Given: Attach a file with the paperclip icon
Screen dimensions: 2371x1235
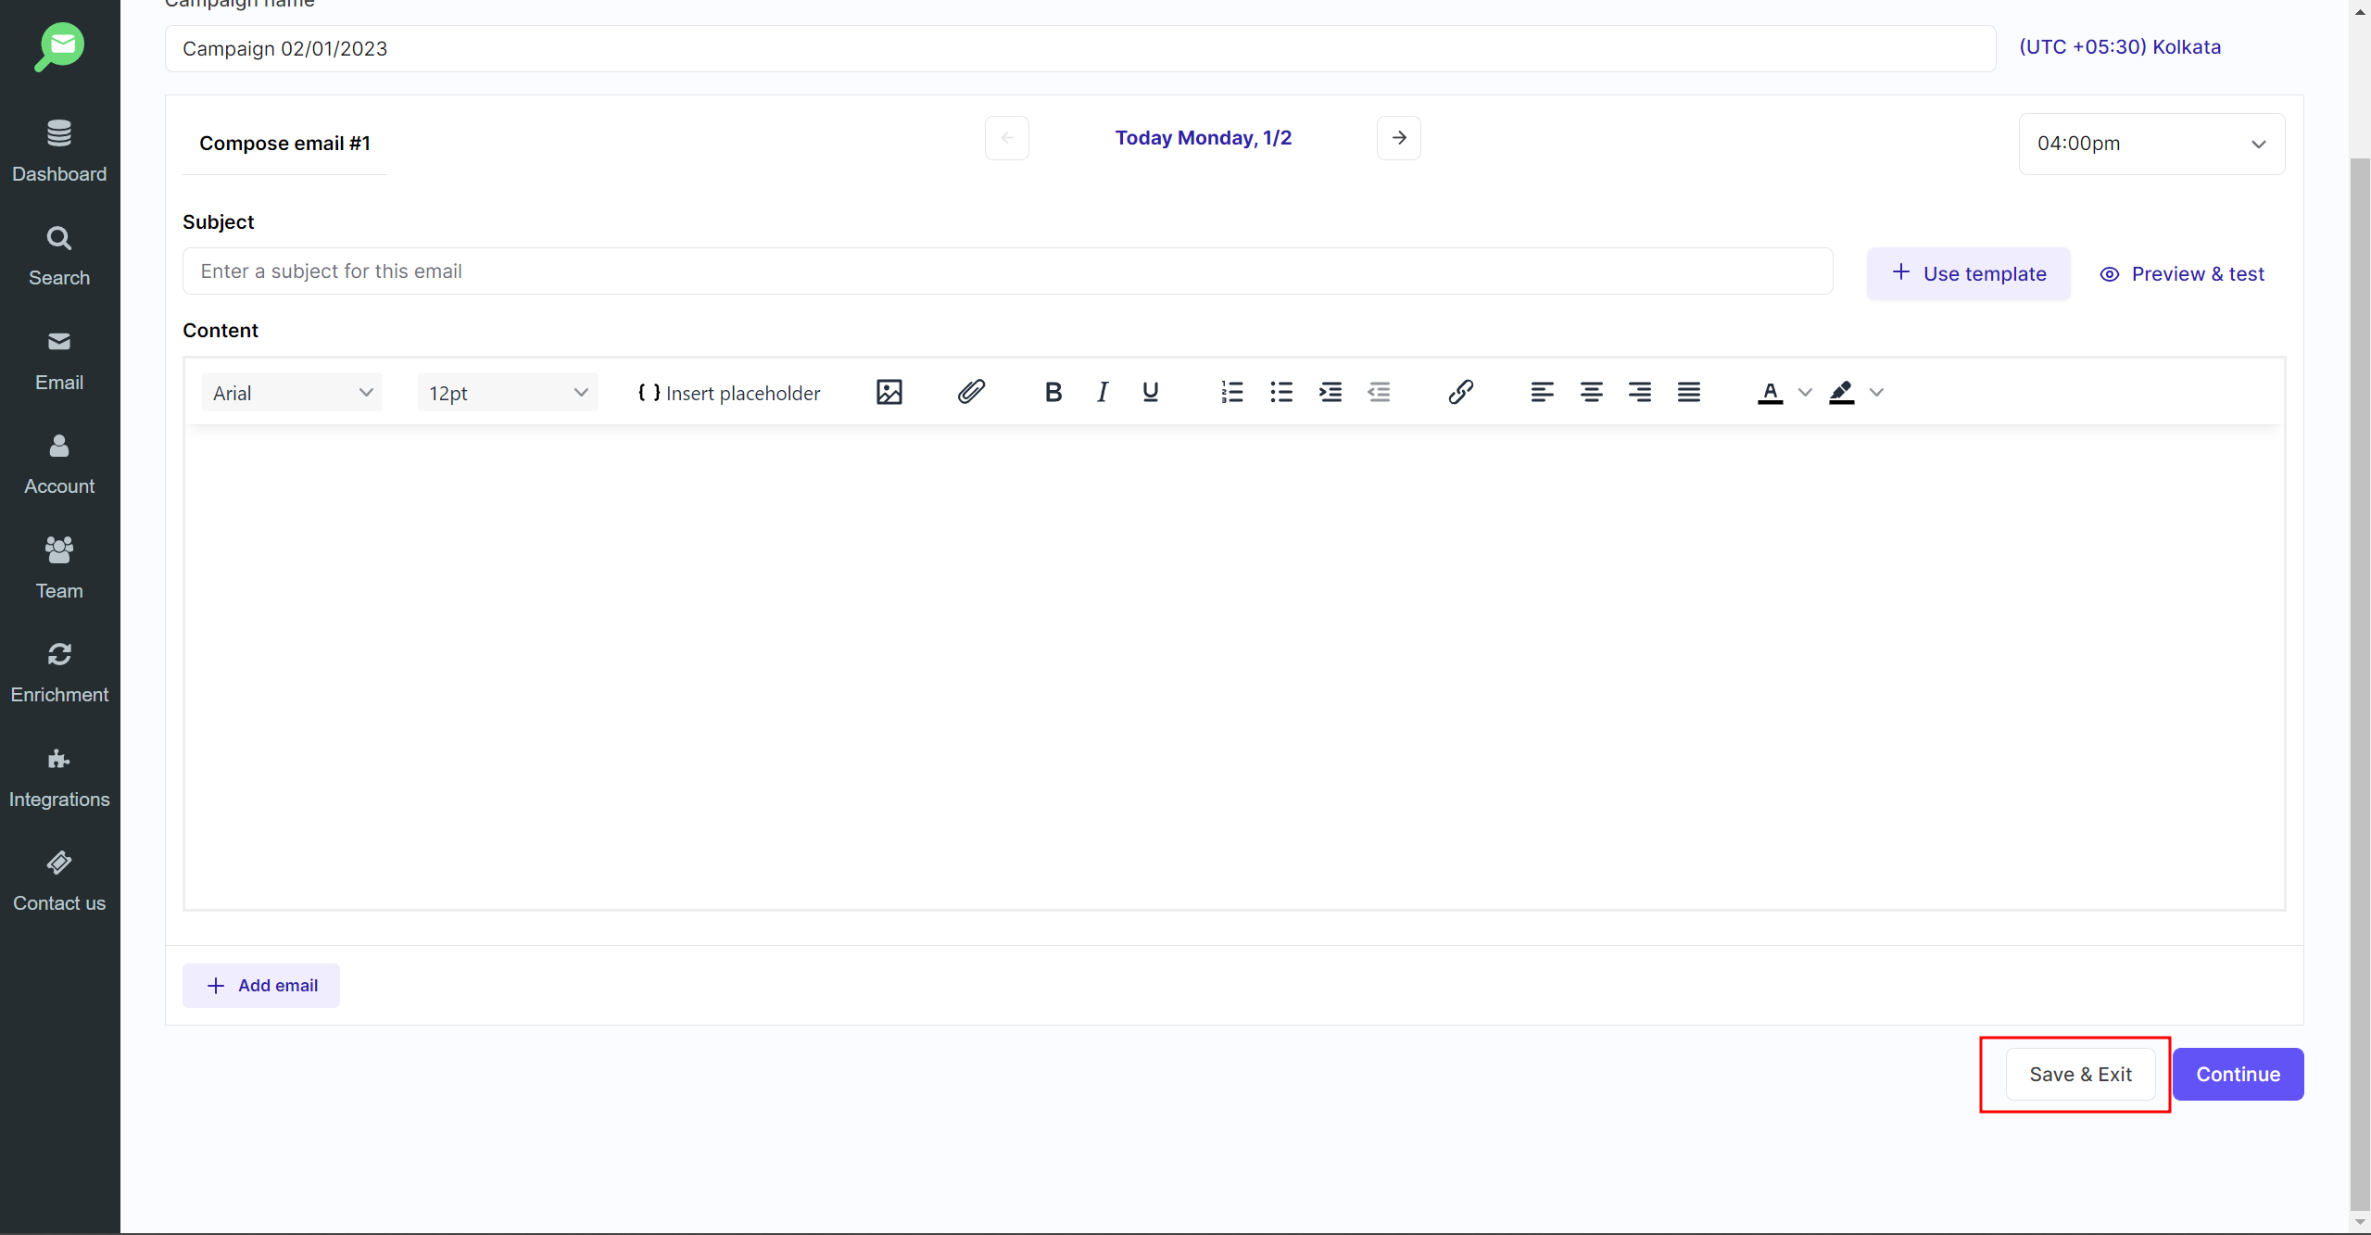Looking at the screenshot, I should pyautogui.click(x=970, y=392).
